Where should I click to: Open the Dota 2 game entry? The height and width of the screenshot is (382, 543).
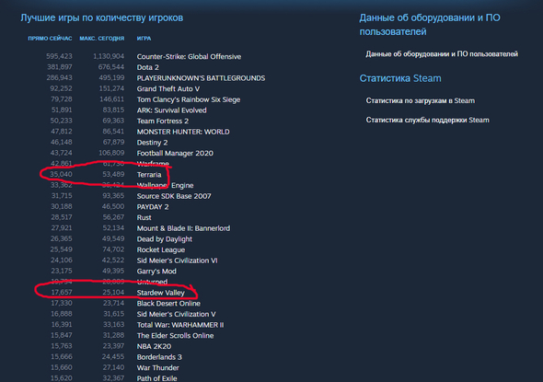[148, 67]
